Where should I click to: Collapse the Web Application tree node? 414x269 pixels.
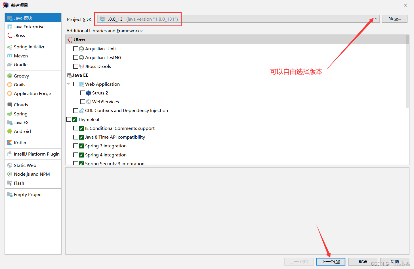68,84
